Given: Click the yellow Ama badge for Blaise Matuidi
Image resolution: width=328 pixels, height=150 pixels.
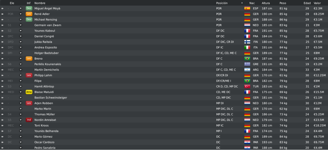Looking at the screenshot, I should pyautogui.click(x=29, y=92).
